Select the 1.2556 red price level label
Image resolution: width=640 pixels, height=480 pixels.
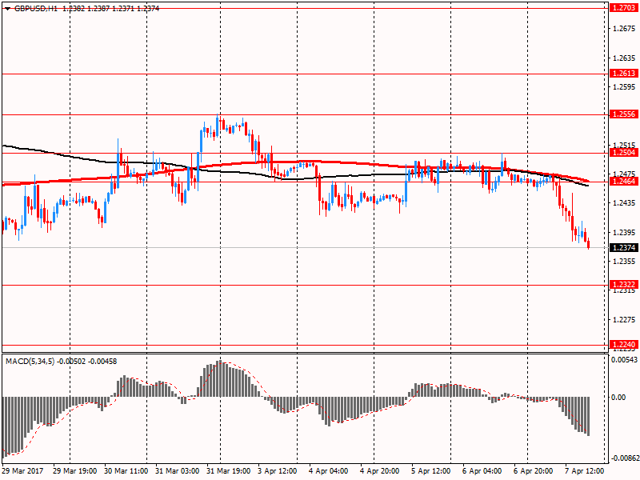coord(624,114)
